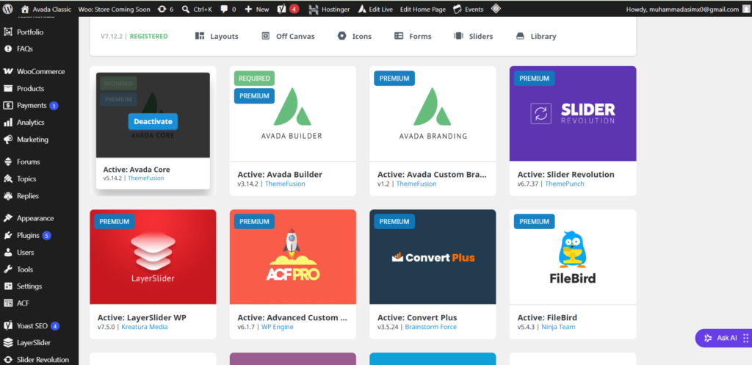This screenshot has height=365, width=752.
Task: Click the FileBird plugin thumbnail
Action: (573, 256)
